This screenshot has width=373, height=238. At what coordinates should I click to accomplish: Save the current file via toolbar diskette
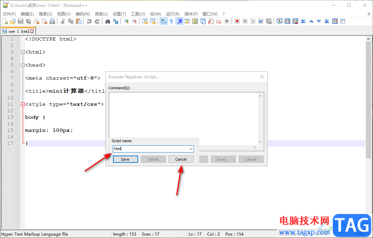21,21
